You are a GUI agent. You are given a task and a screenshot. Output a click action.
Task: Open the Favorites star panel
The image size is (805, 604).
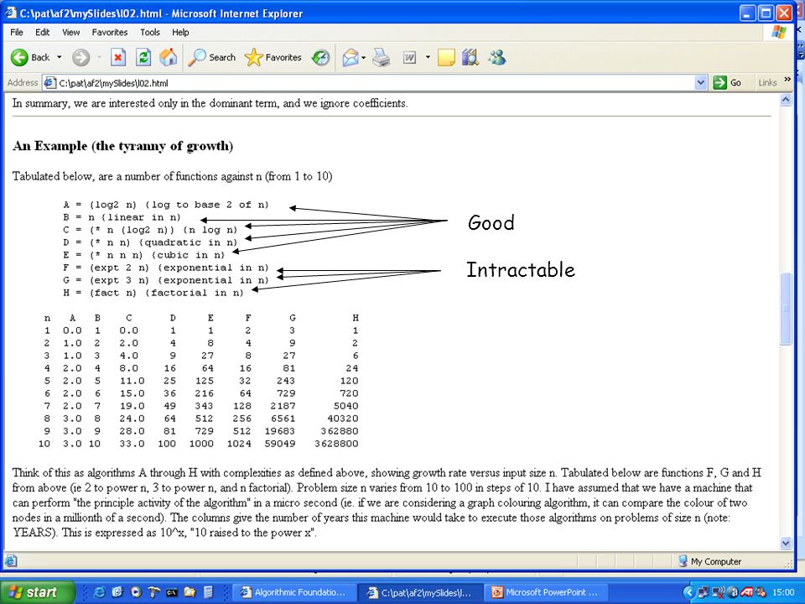(273, 58)
